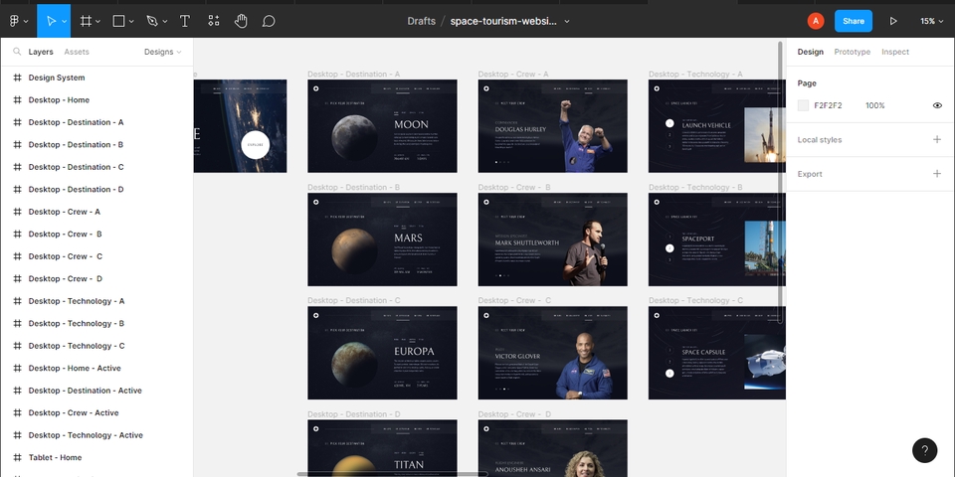
Task: Open the Drafts breadcrumb link
Action: click(x=422, y=21)
